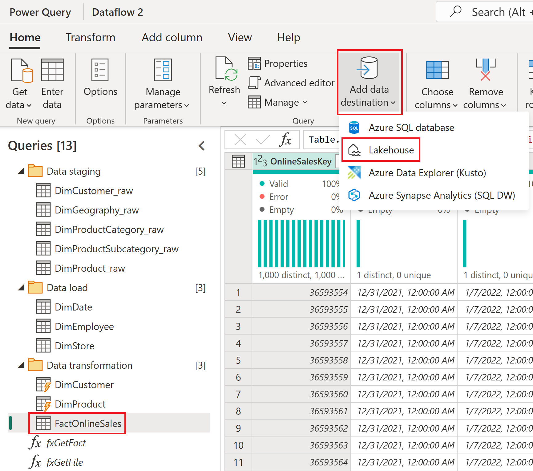Open the View tab
This screenshot has height=471, width=533.
[240, 38]
